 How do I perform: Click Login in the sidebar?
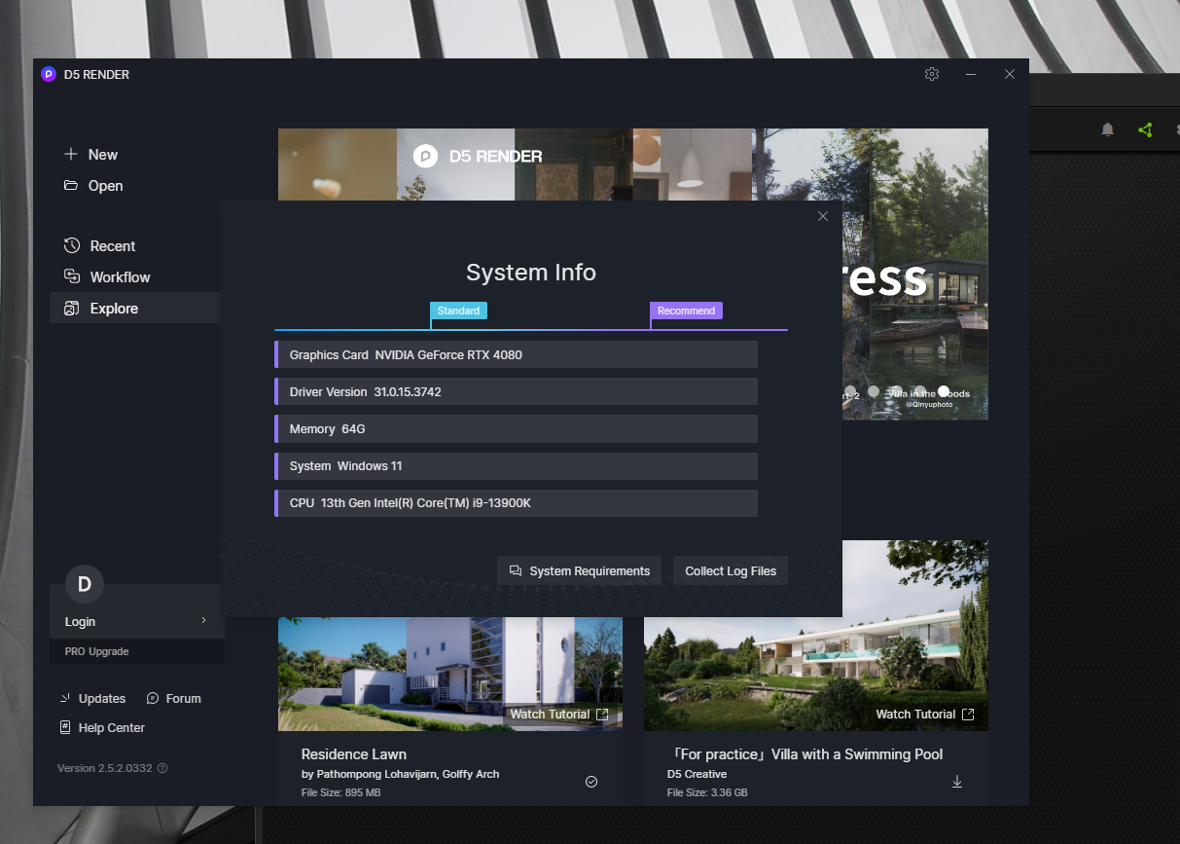81,621
